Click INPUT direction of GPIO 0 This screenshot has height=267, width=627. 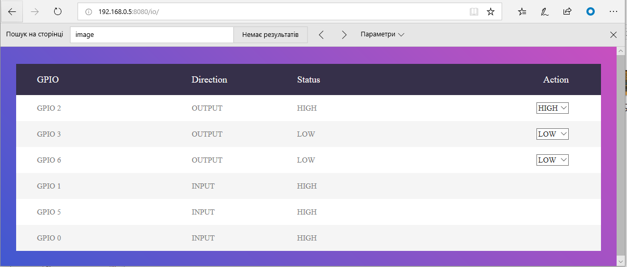pos(203,238)
